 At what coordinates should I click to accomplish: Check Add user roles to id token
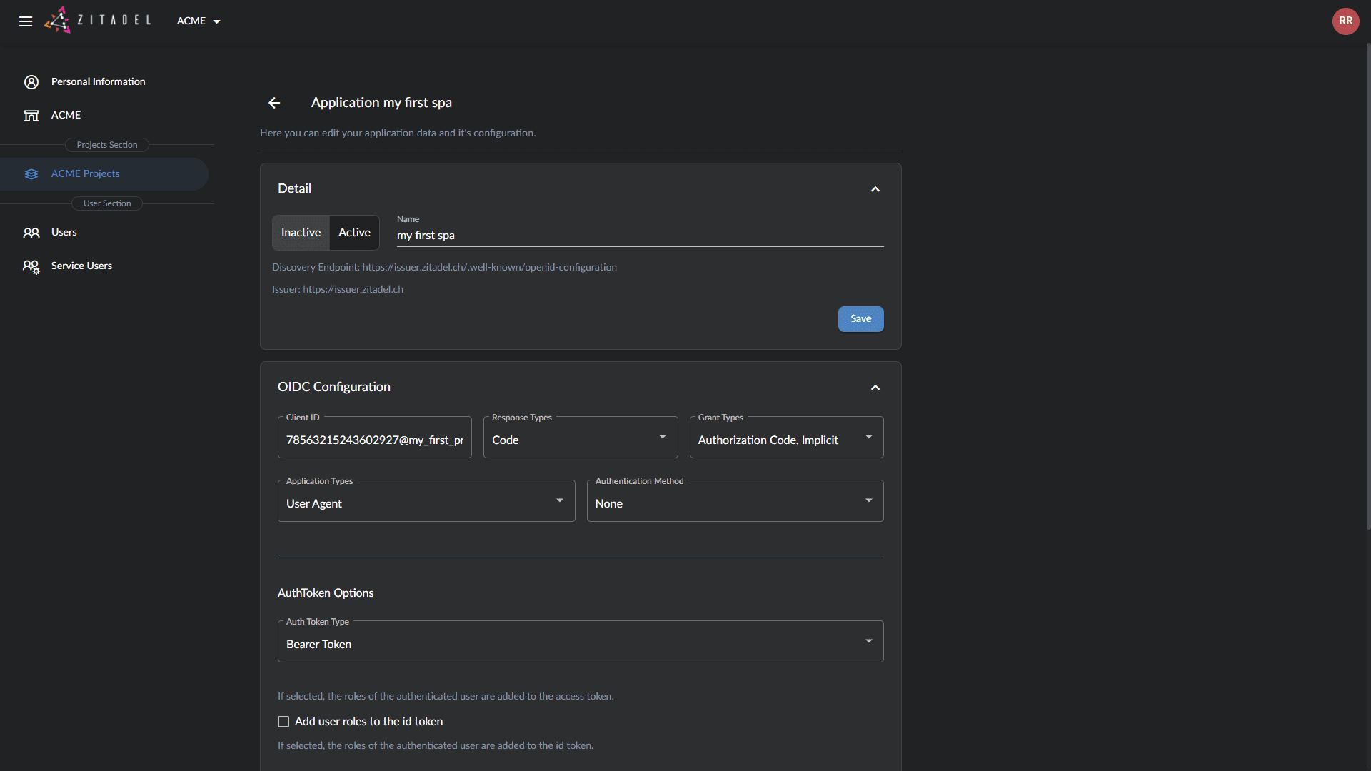[x=283, y=722]
